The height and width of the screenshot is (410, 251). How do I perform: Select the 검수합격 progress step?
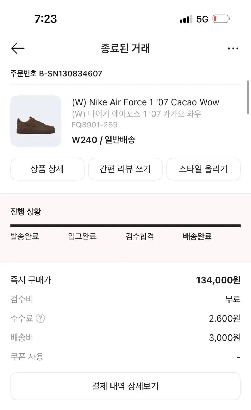(140, 236)
